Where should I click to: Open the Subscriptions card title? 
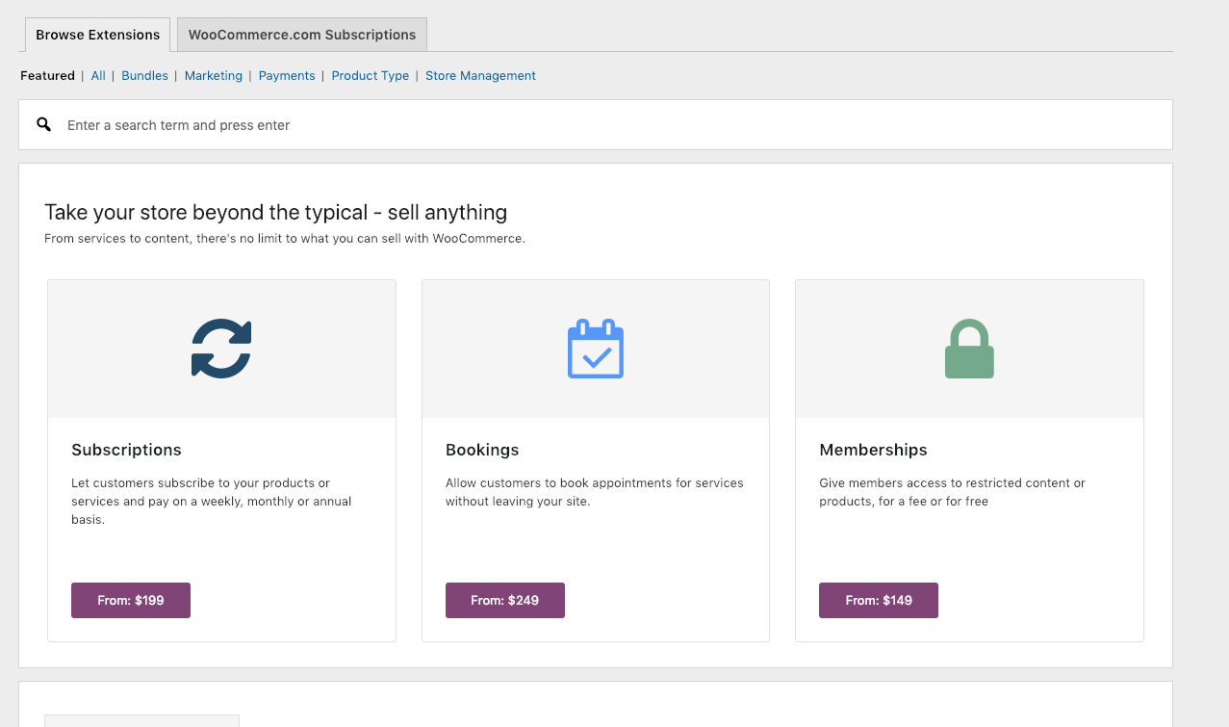126,450
